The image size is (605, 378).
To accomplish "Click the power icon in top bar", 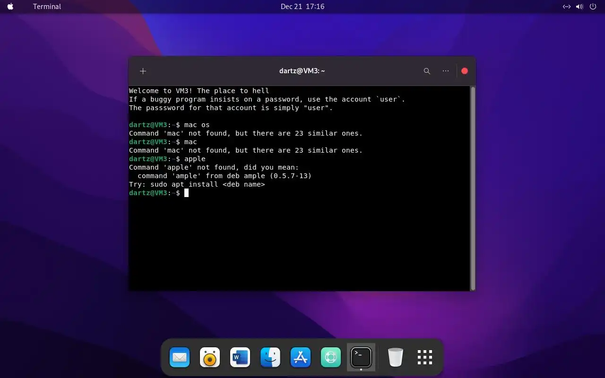I will click(x=593, y=7).
